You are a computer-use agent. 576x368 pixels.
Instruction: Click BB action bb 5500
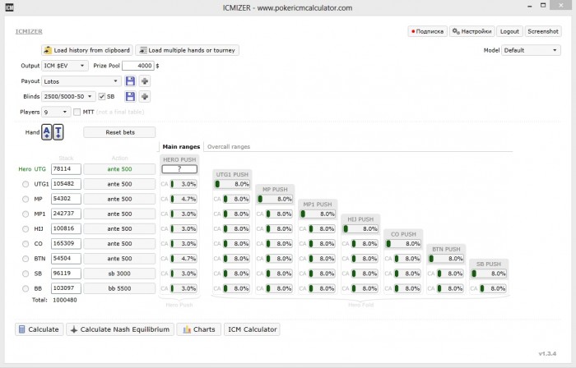click(x=119, y=288)
